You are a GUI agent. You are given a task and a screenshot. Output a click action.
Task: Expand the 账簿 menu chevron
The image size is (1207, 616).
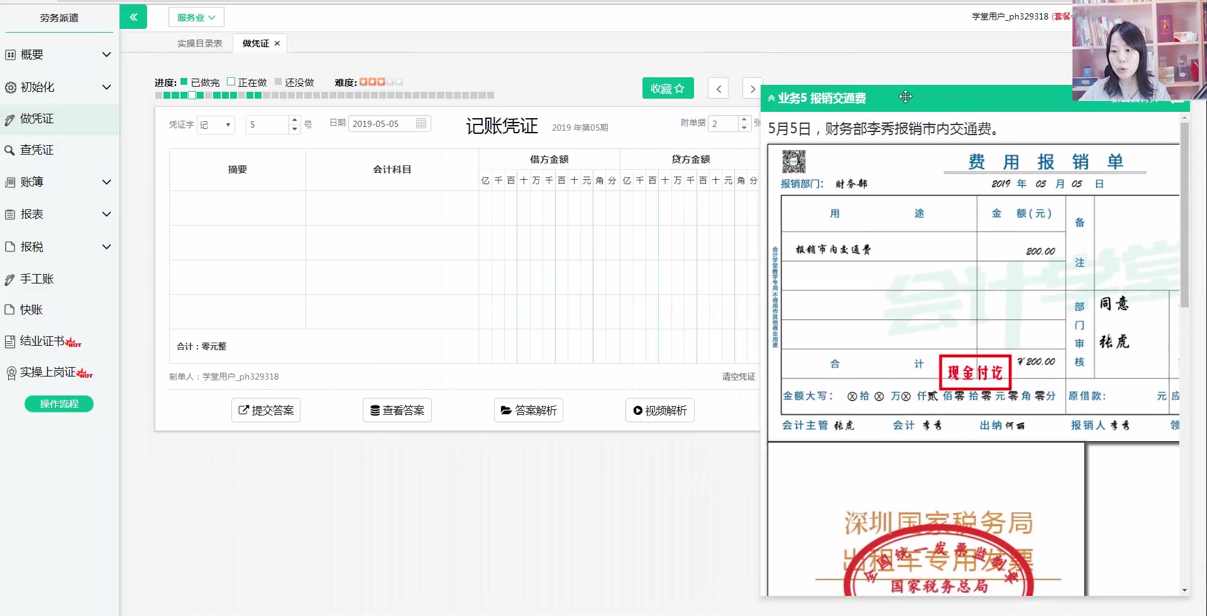(107, 182)
